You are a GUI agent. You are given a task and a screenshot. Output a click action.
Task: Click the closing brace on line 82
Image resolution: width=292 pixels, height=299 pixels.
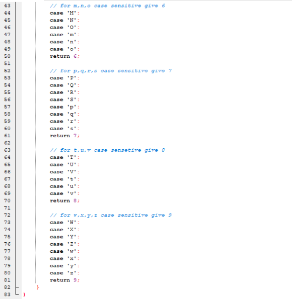[x=38, y=287]
